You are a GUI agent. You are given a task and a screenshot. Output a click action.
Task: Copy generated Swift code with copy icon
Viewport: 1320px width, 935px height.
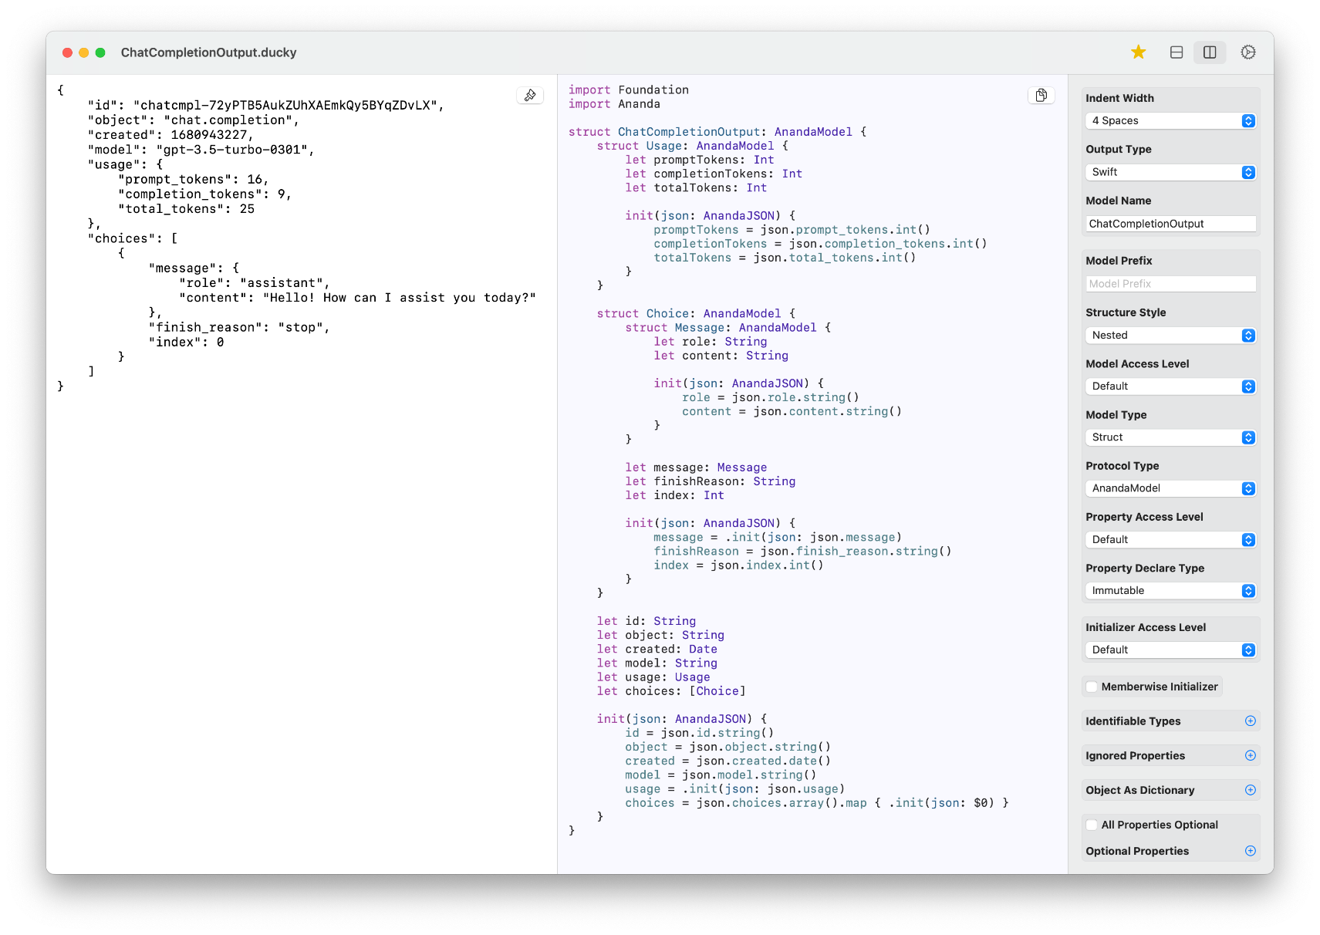click(1041, 96)
